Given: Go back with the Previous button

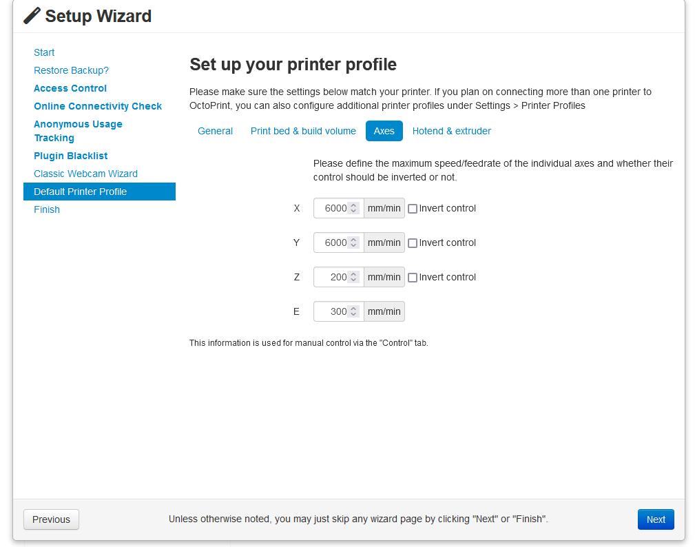Looking at the screenshot, I should (x=51, y=519).
